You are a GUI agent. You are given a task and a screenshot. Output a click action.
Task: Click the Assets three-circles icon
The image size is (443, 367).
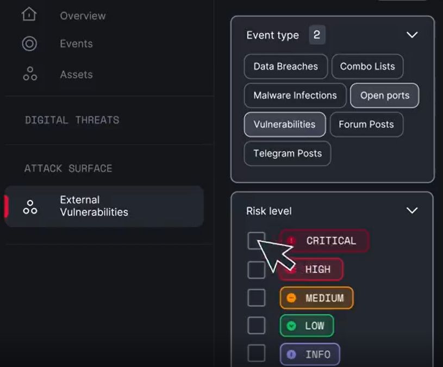[30, 74]
